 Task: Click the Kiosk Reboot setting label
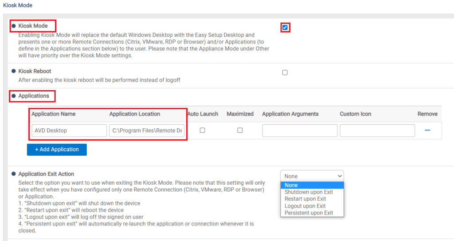(35, 71)
